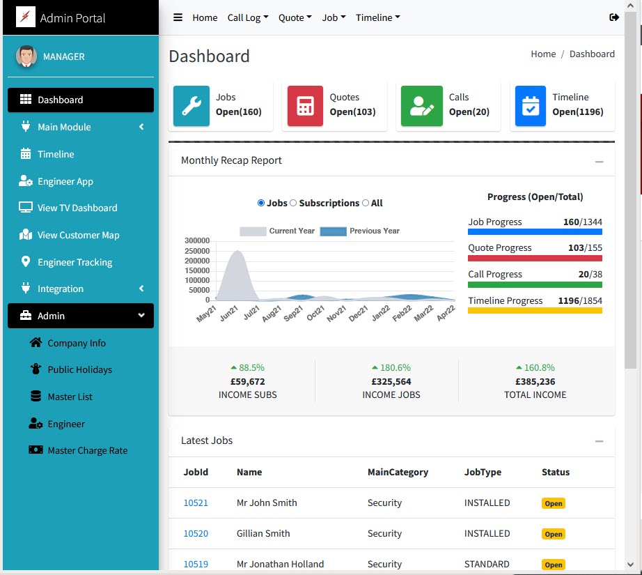Select the All radio button

tap(366, 203)
